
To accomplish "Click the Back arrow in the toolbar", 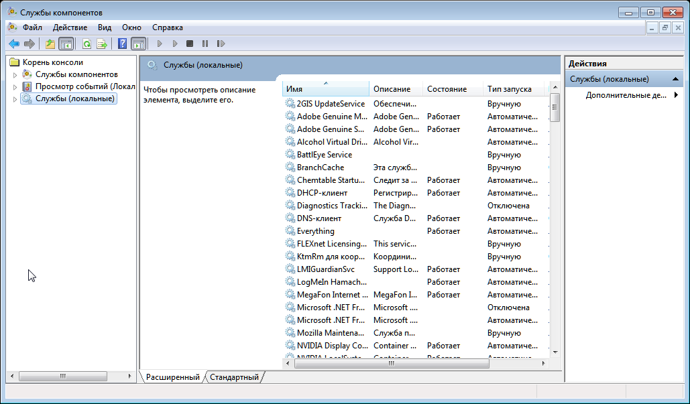I will [x=14, y=44].
